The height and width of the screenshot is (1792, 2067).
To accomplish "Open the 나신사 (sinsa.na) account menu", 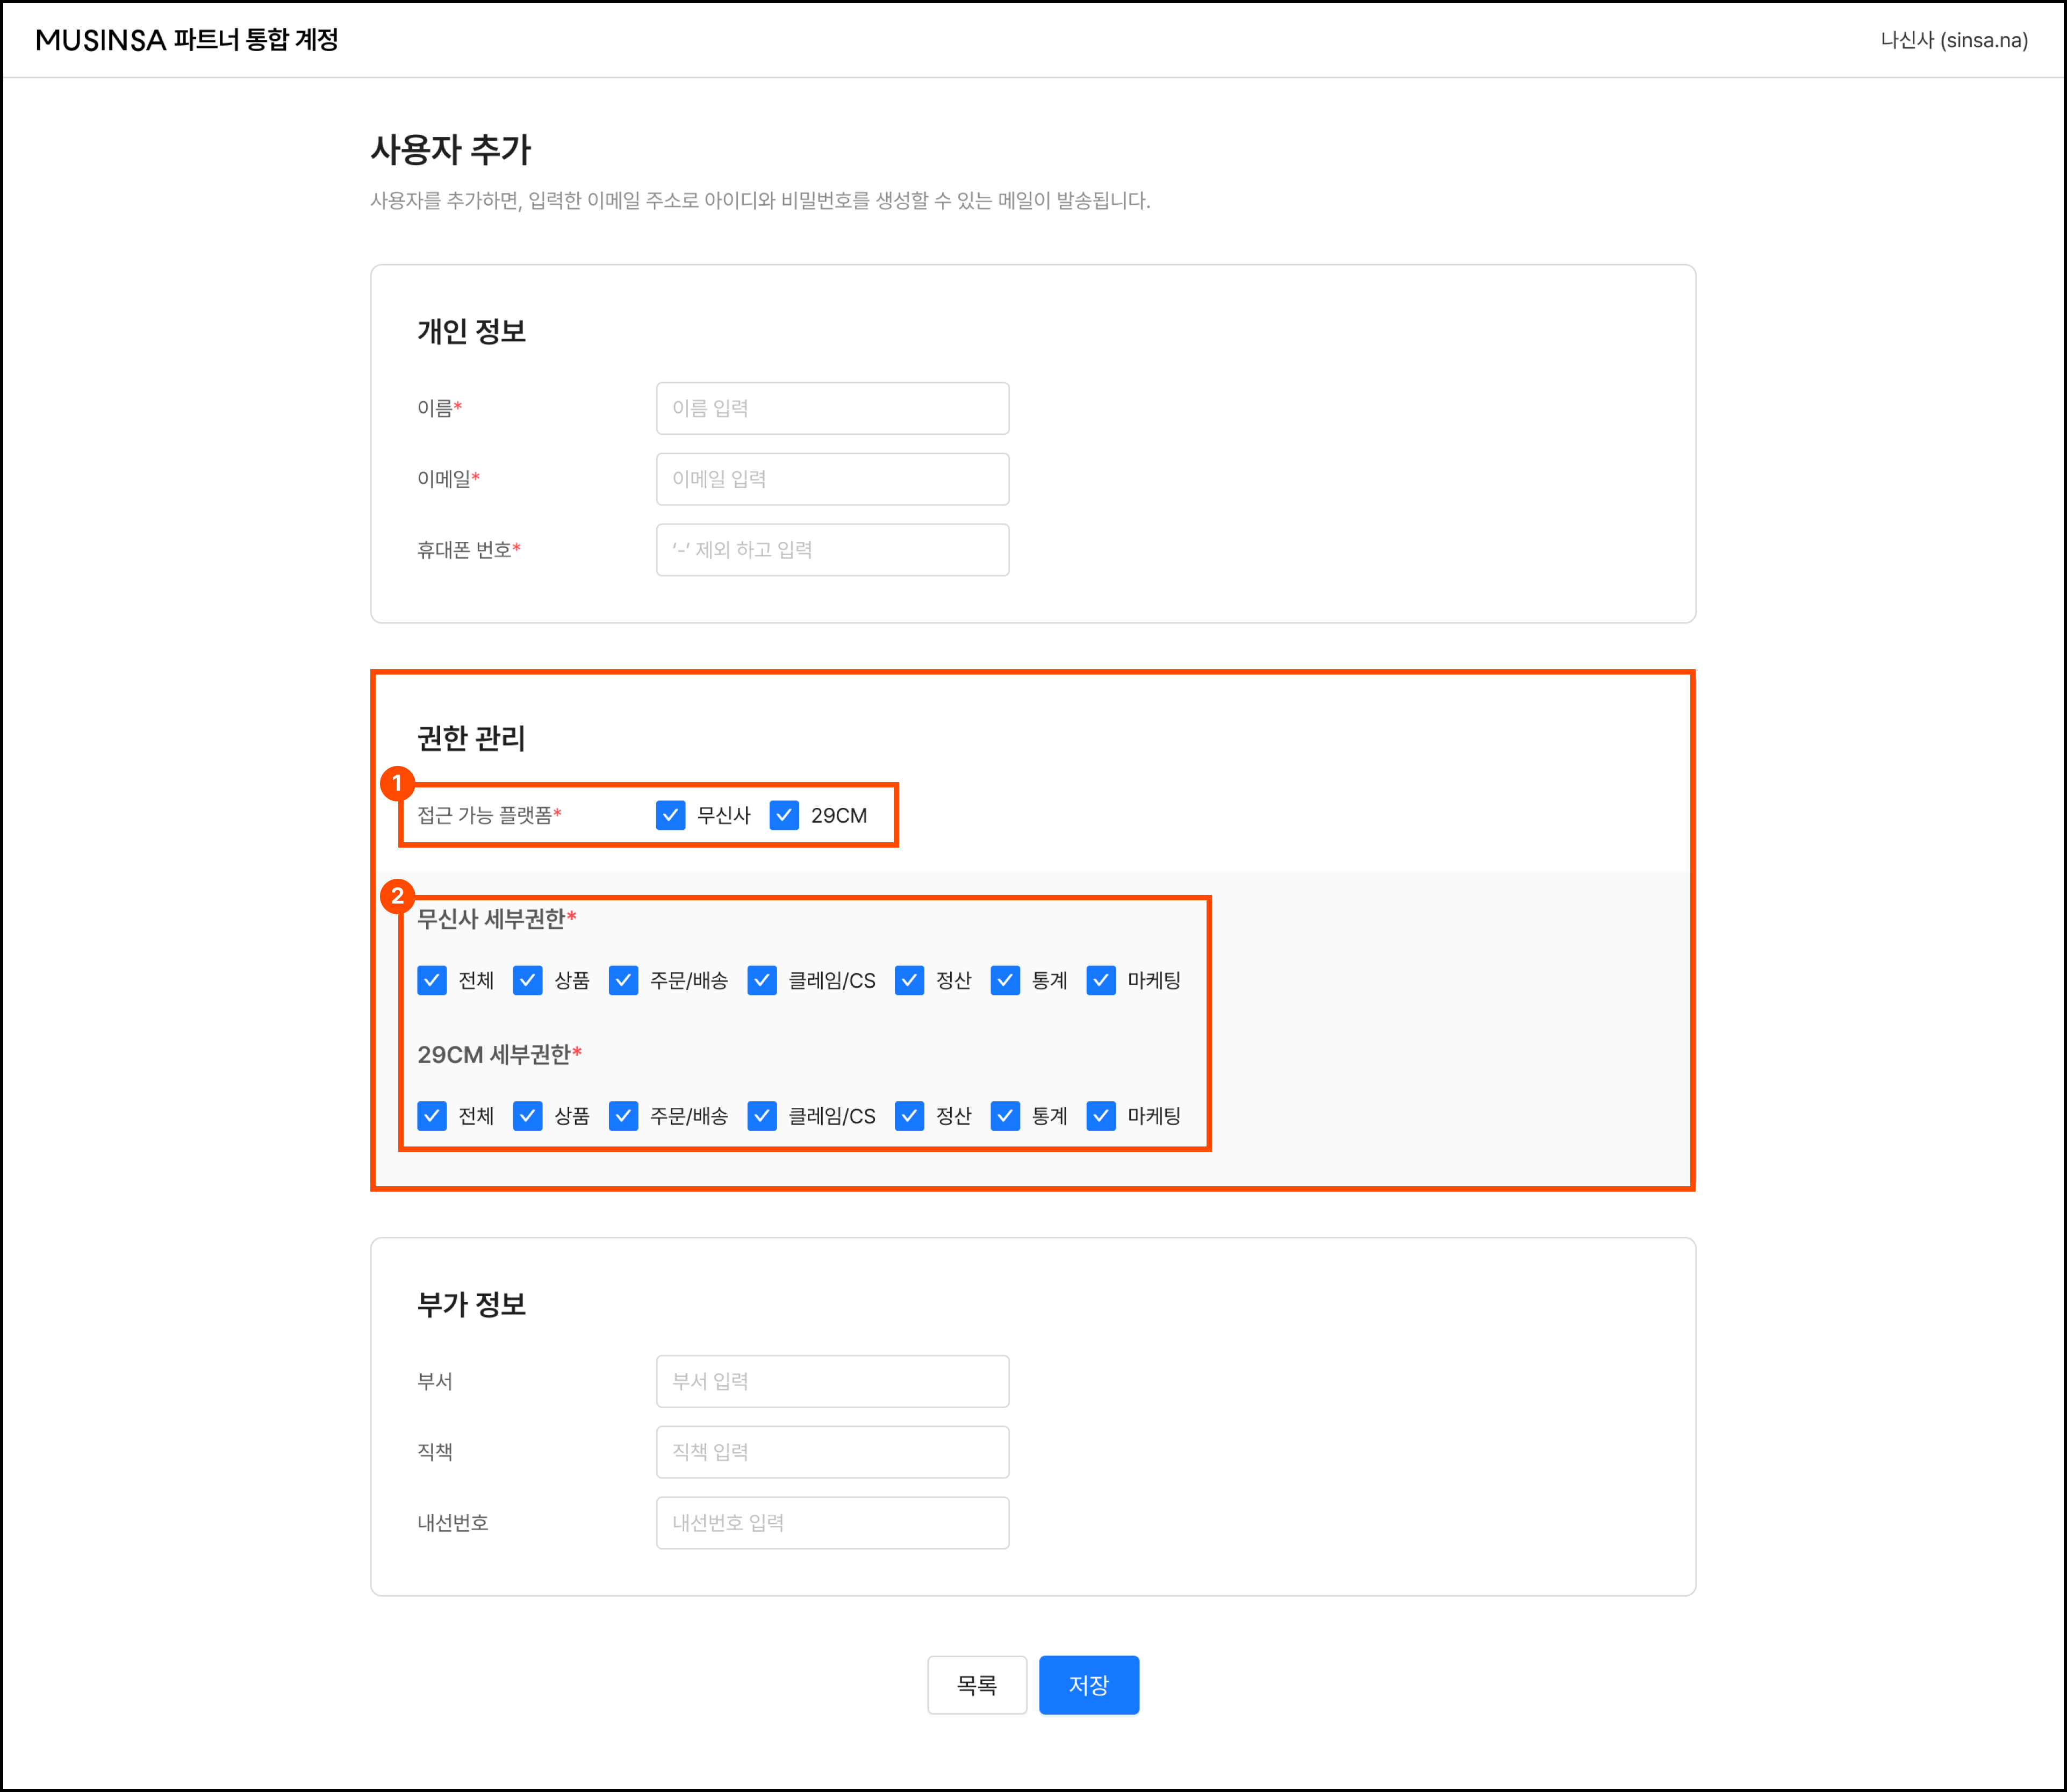I will tap(1953, 40).
